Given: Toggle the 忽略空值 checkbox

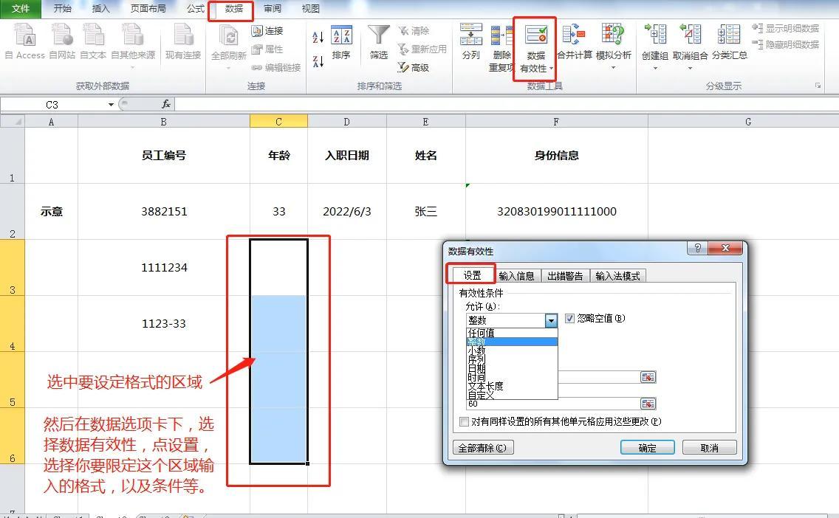Looking at the screenshot, I should coord(570,318).
